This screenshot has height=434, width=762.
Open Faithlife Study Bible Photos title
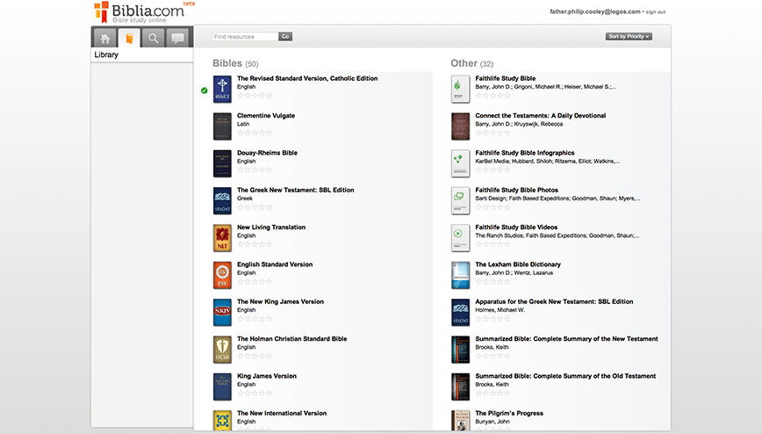pos(516,191)
